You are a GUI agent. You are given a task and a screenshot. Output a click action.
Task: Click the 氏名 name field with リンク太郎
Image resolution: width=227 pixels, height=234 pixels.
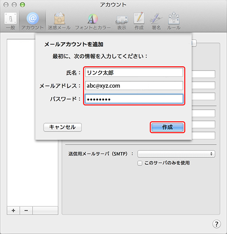click(134, 73)
